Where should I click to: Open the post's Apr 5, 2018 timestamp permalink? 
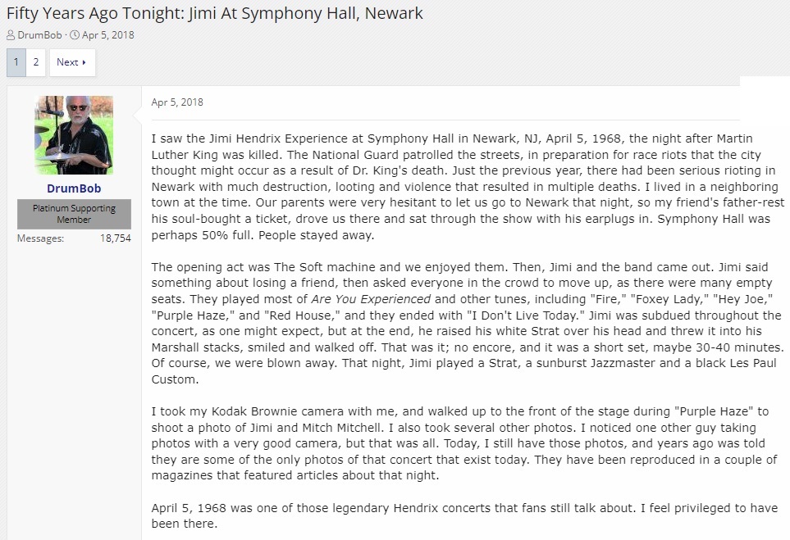177,102
